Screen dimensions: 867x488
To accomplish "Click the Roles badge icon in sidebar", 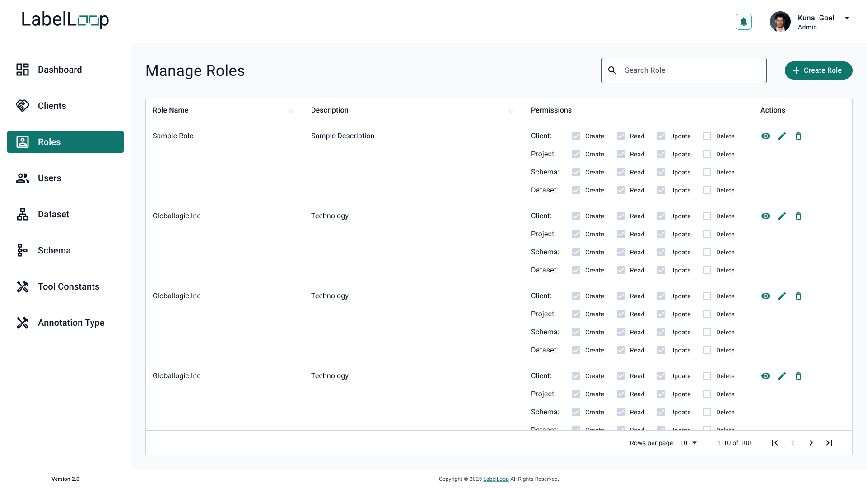I will point(23,142).
